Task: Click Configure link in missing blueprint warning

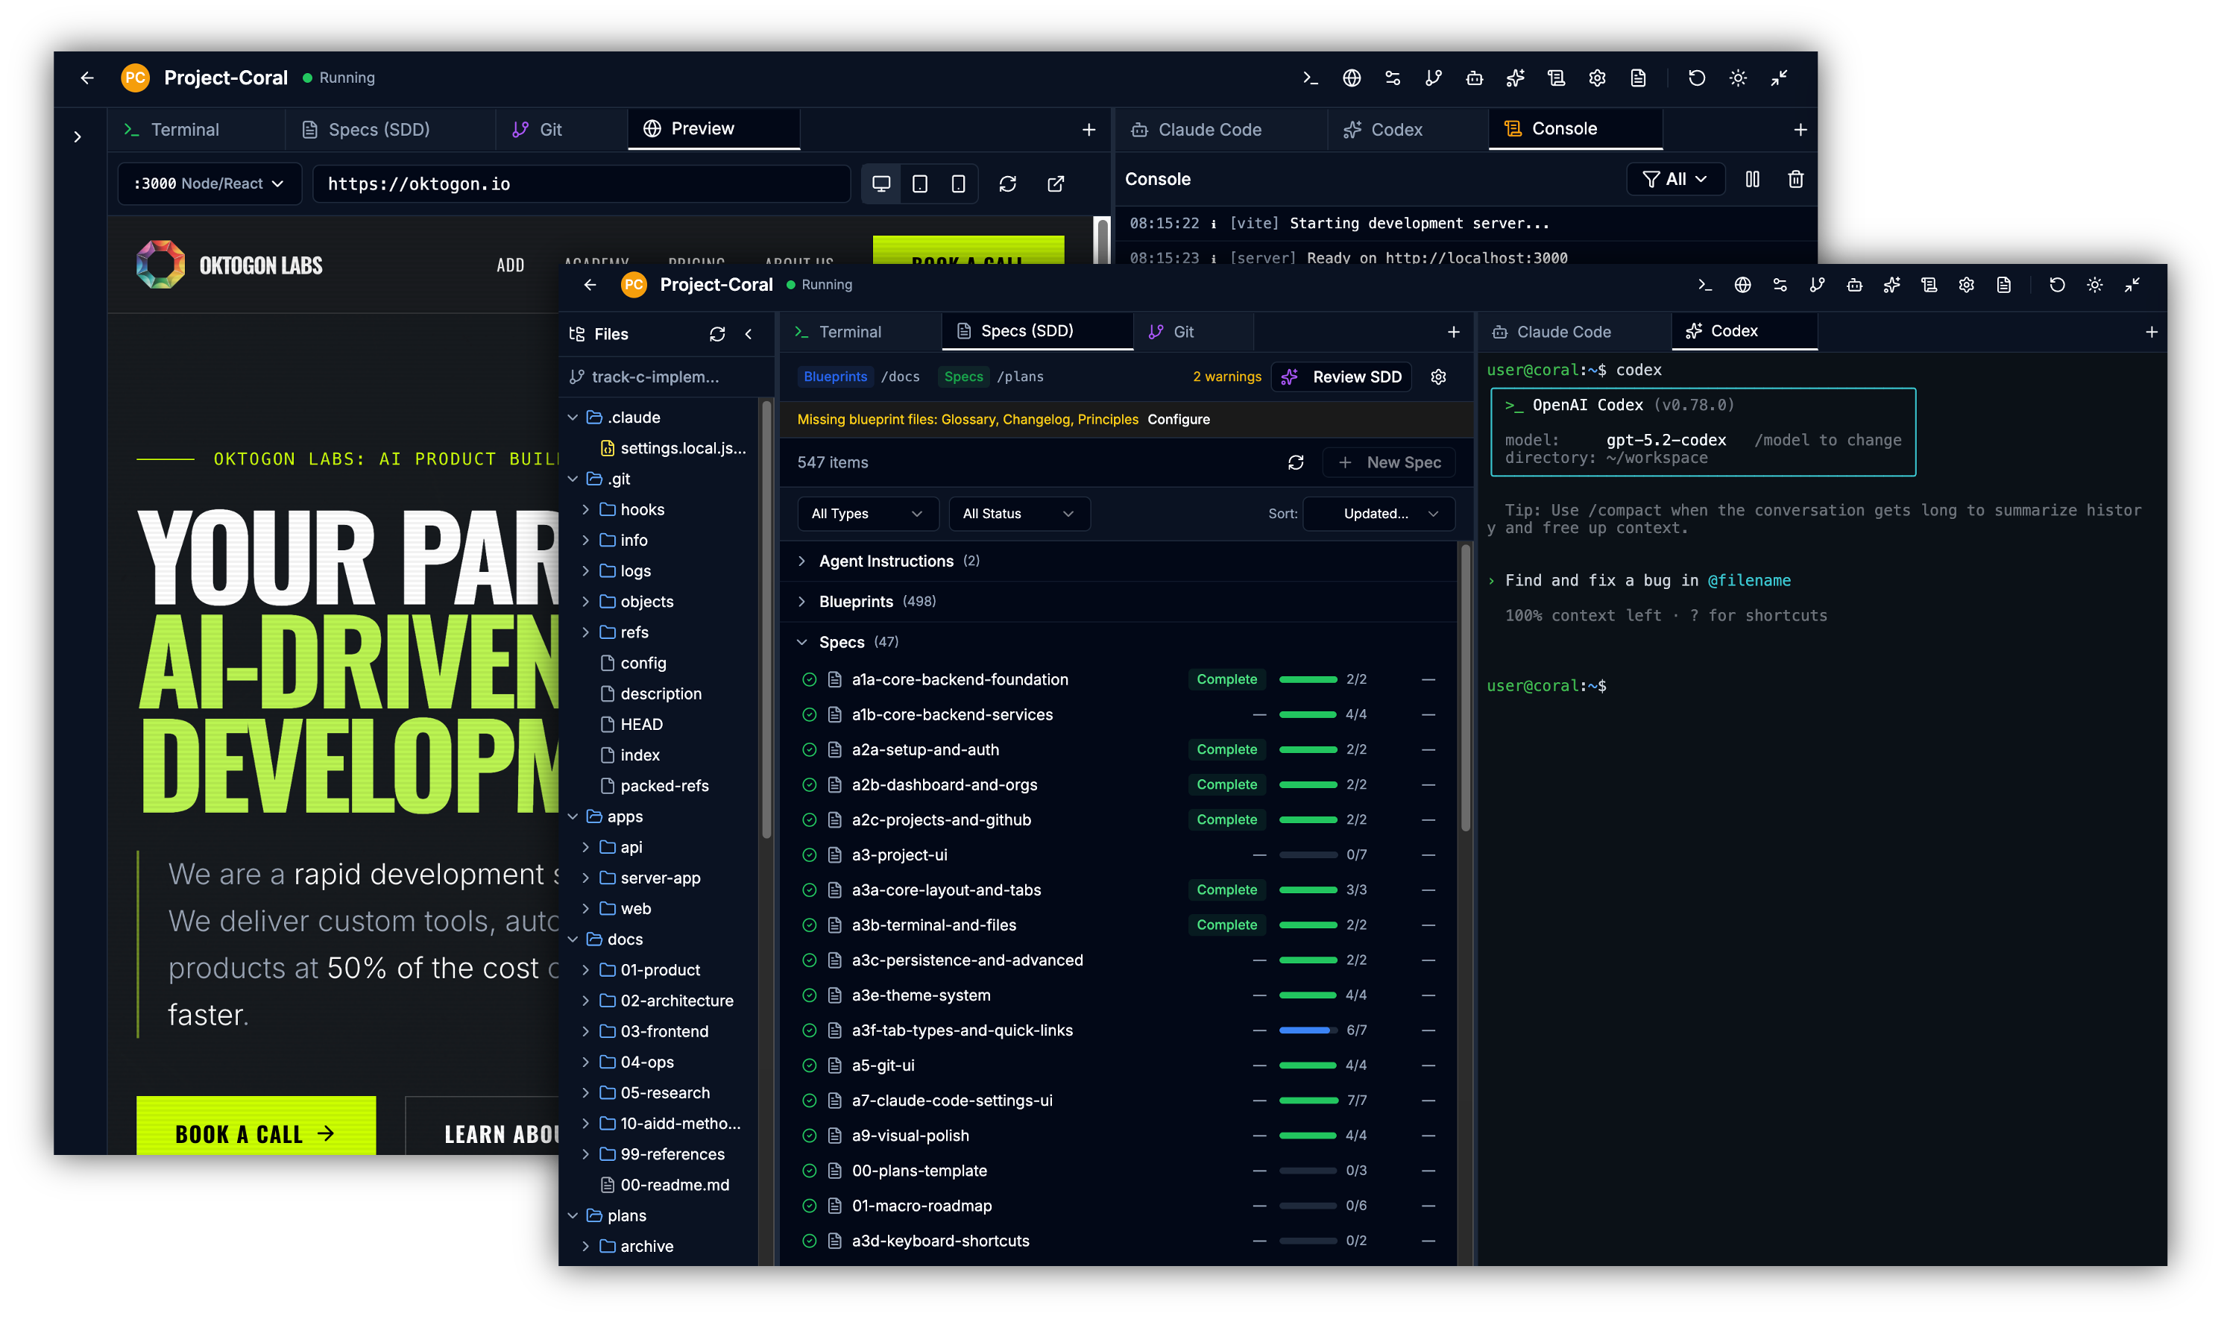Action: 1179,420
